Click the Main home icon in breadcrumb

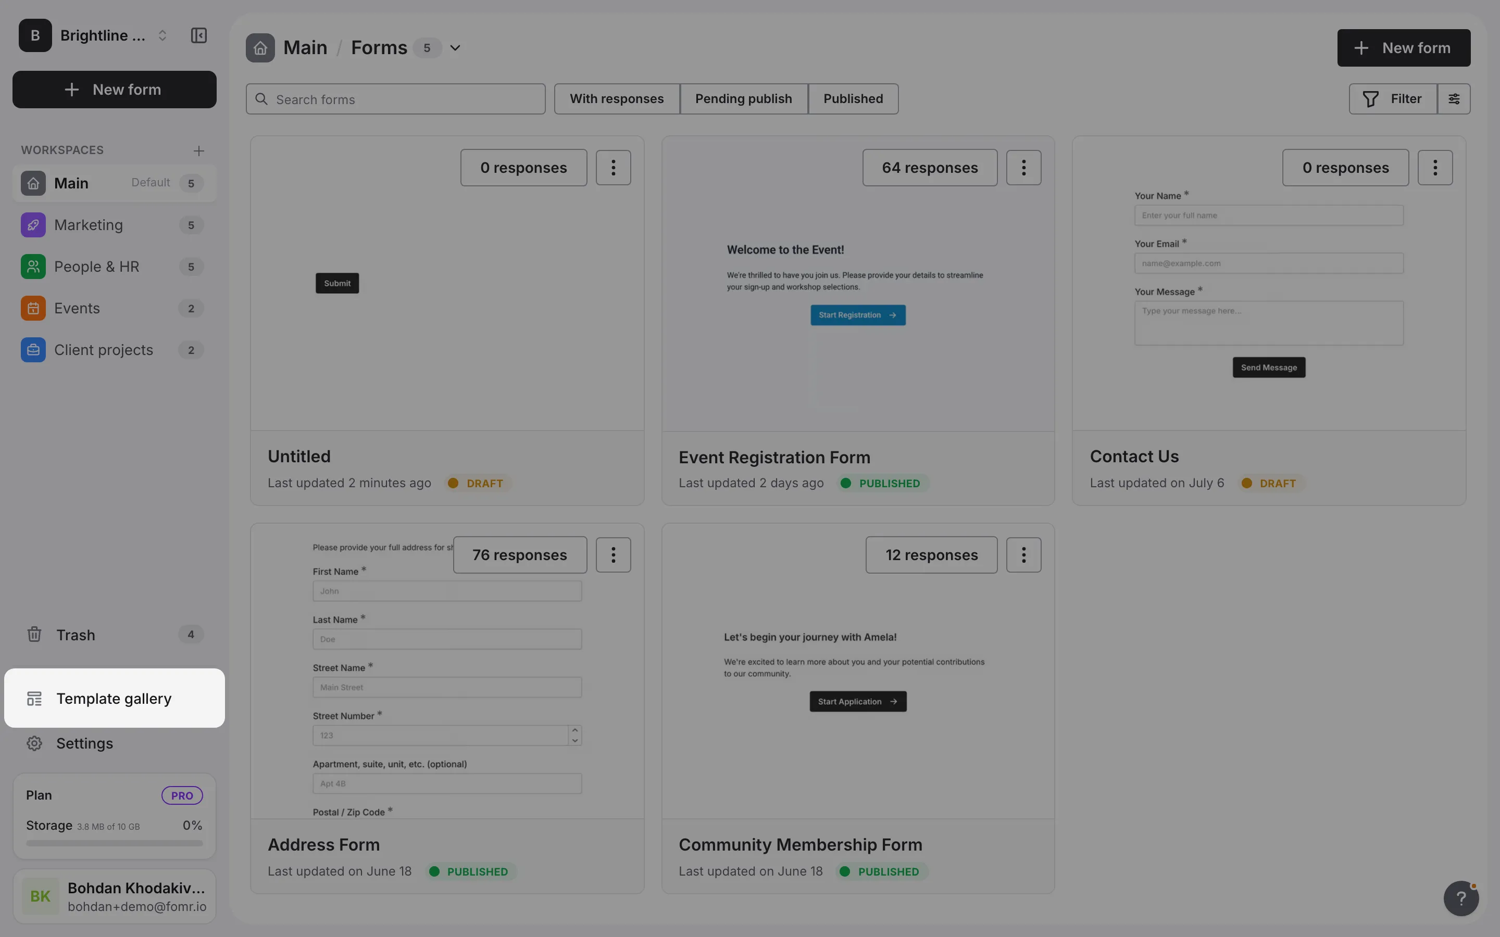tap(260, 48)
